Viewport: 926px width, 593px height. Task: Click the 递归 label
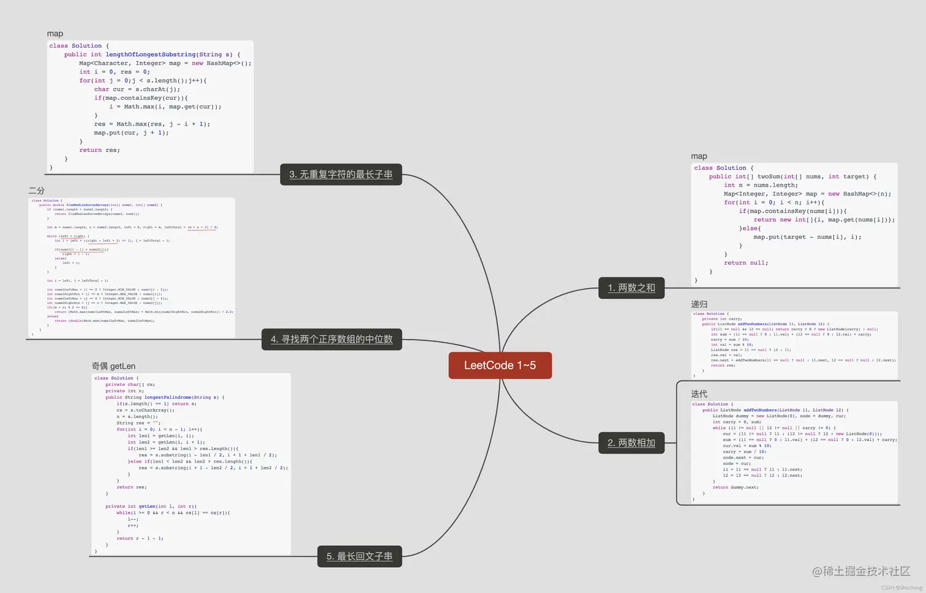[699, 304]
